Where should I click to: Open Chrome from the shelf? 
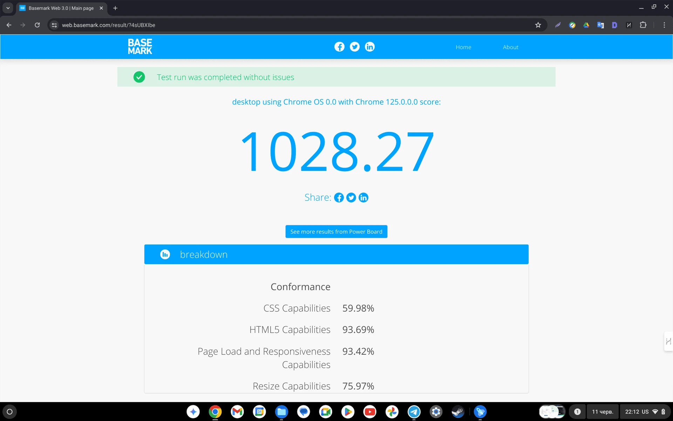coord(215,412)
